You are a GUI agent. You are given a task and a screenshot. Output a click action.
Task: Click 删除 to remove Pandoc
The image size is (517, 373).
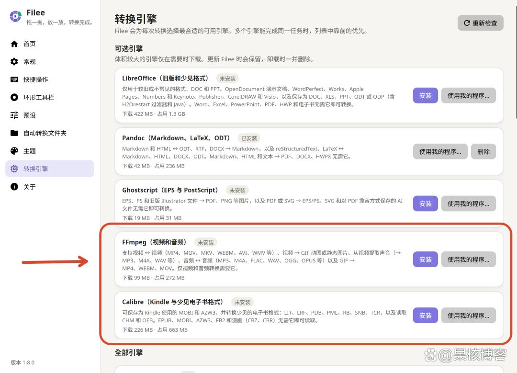point(483,151)
